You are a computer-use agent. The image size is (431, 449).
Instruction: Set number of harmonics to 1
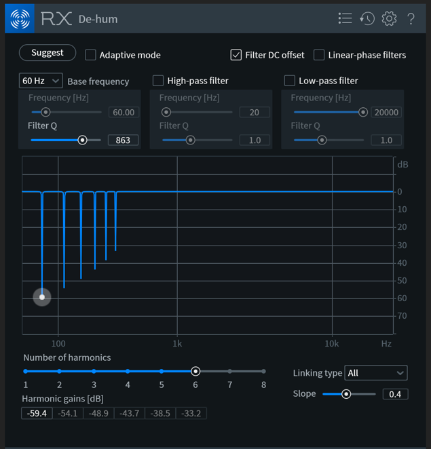[26, 372]
